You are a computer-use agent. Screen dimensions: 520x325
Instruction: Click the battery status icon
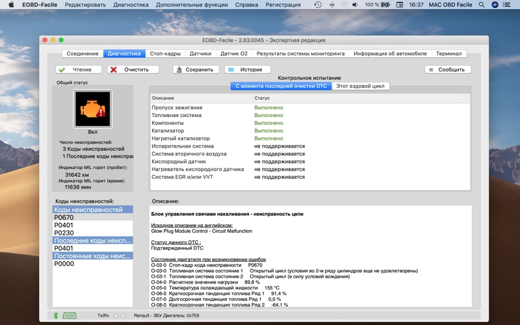click(x=385, y=5)
